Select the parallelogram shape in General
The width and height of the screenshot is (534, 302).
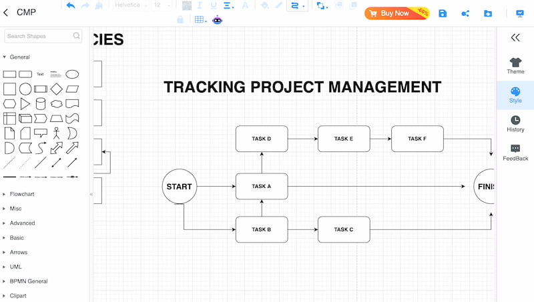point(72,89)
